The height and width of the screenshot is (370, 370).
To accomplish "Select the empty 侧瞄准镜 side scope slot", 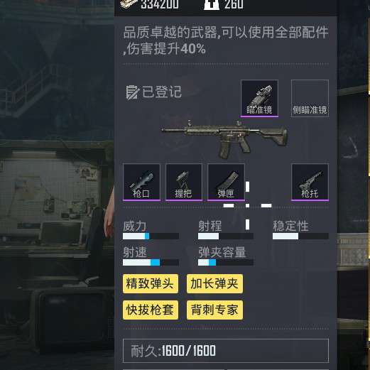I will [310, 99].
